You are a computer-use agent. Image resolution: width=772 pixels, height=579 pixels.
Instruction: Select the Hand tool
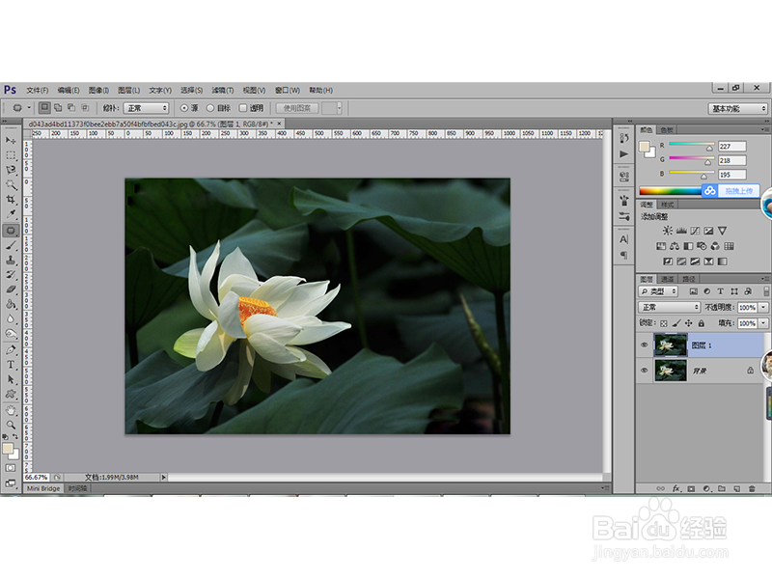coord(11,410)
